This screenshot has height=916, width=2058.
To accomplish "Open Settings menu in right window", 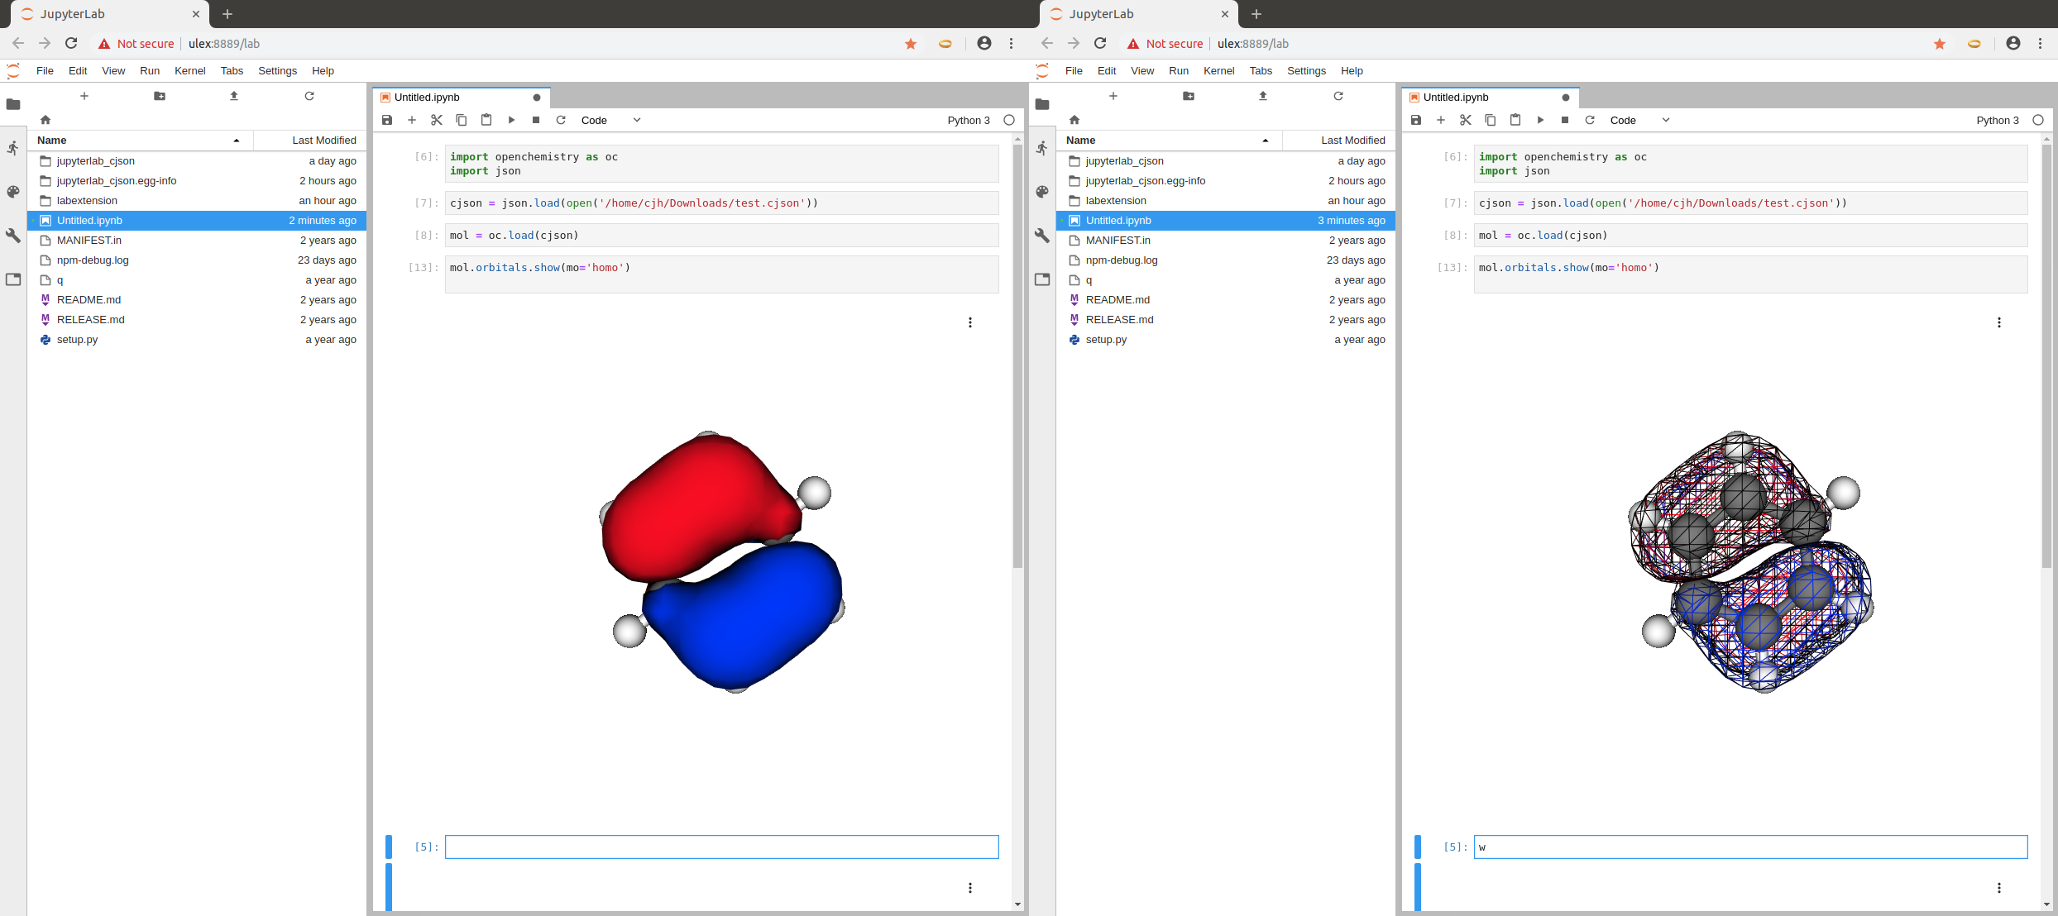I will click(x=1306, y=71).
